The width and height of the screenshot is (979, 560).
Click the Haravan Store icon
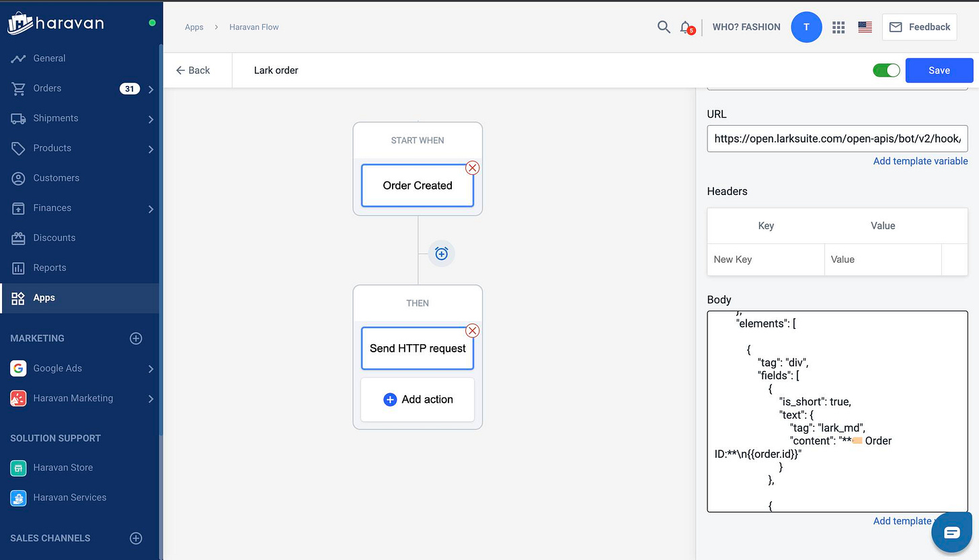[x=18, y=467]
